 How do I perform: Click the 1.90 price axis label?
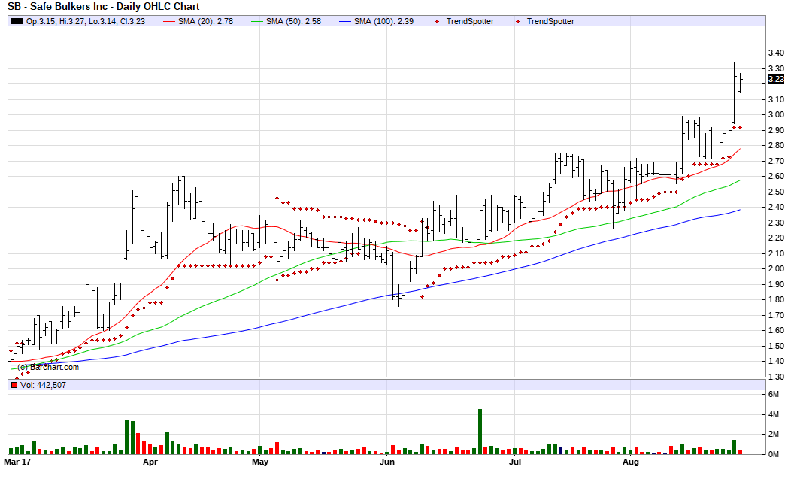click(776, 284)
